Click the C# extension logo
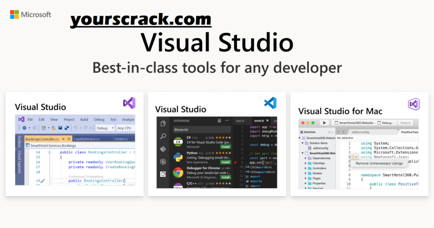434x228 pixels. coord(178,142)
